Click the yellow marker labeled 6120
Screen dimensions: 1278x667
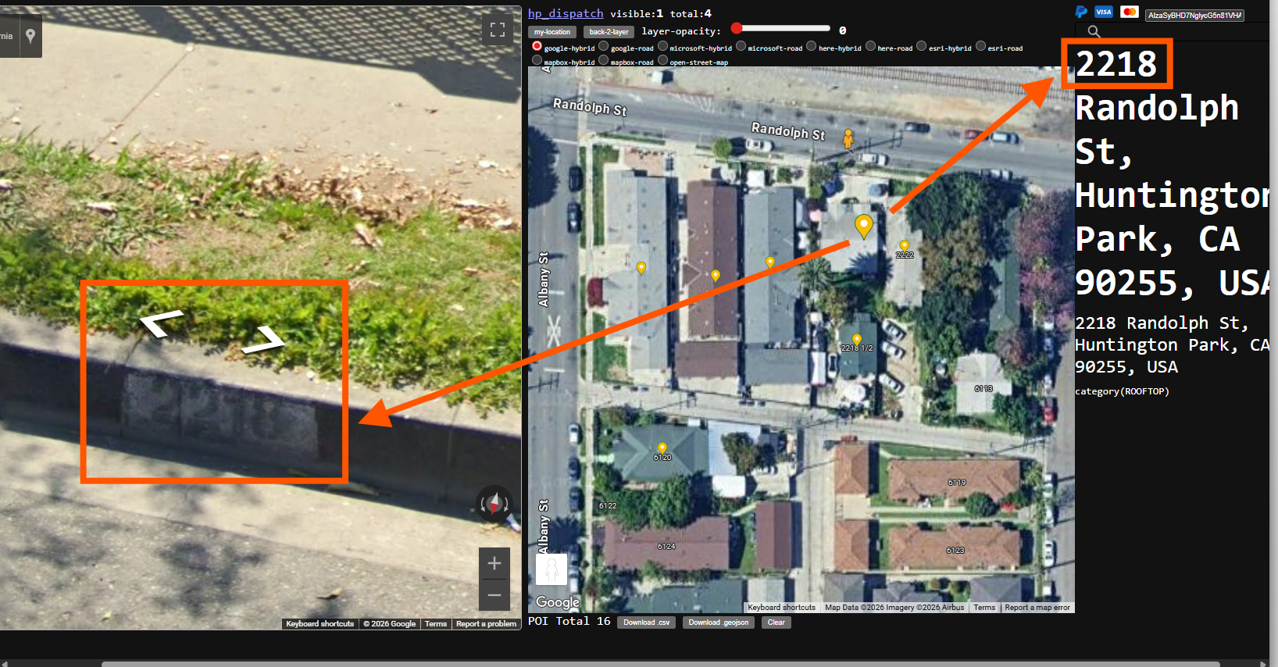click(x=662, y=448)
